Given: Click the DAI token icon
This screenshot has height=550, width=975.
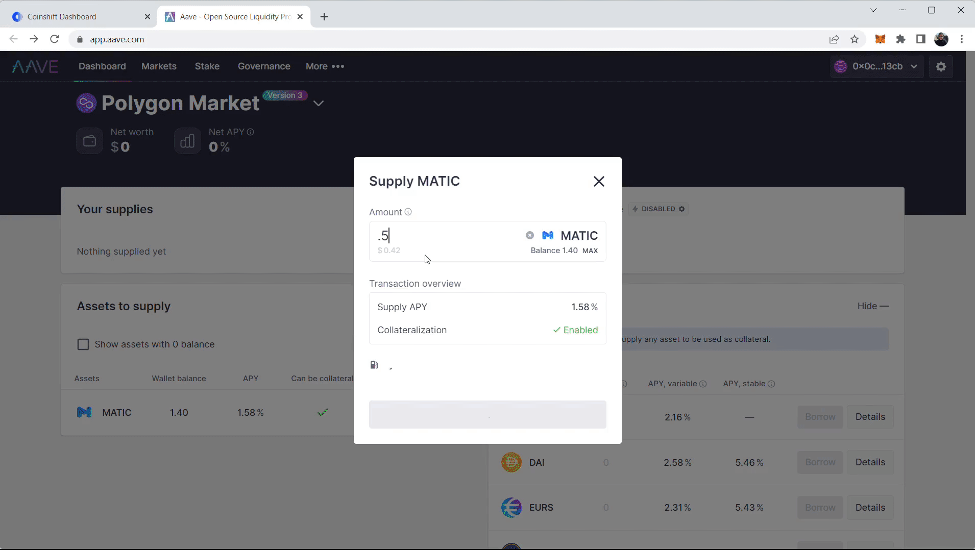Looking at the screenshot, I should [511, 462].
